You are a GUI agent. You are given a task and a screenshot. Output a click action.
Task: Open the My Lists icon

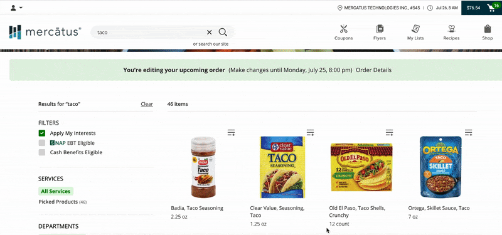click(415, 29)
